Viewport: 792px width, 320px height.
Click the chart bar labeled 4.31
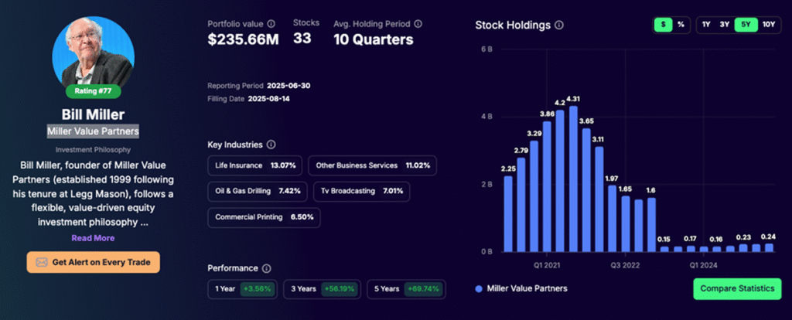click(573, 179)
